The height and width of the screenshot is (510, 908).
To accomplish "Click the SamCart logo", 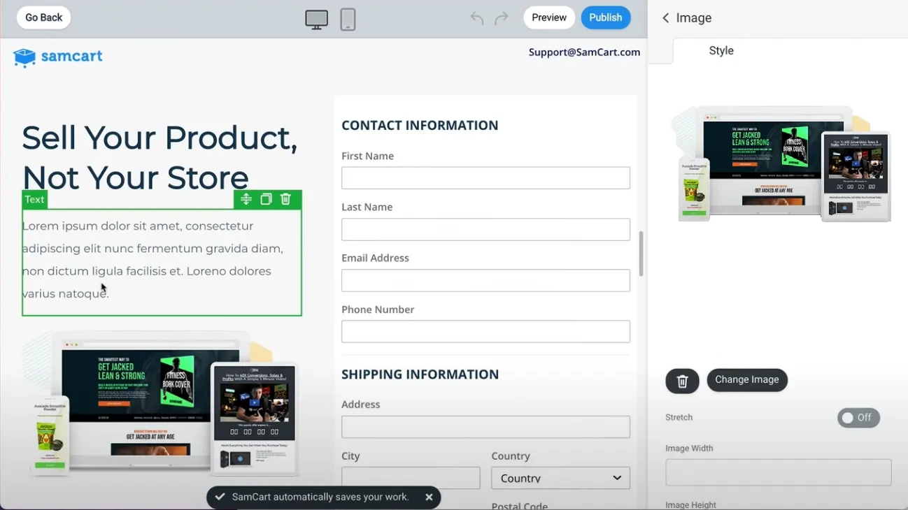I will (58, 57).
